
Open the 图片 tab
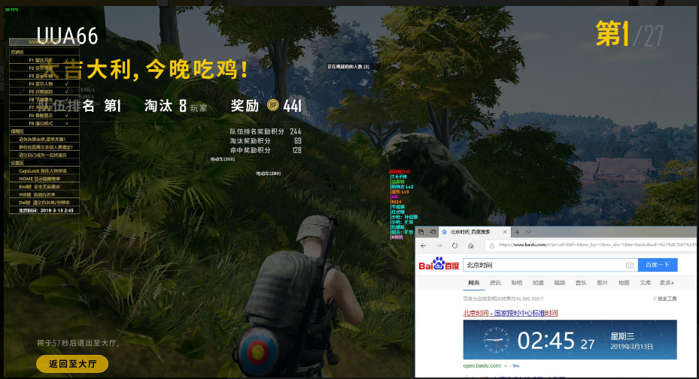(x=602, y=282)
